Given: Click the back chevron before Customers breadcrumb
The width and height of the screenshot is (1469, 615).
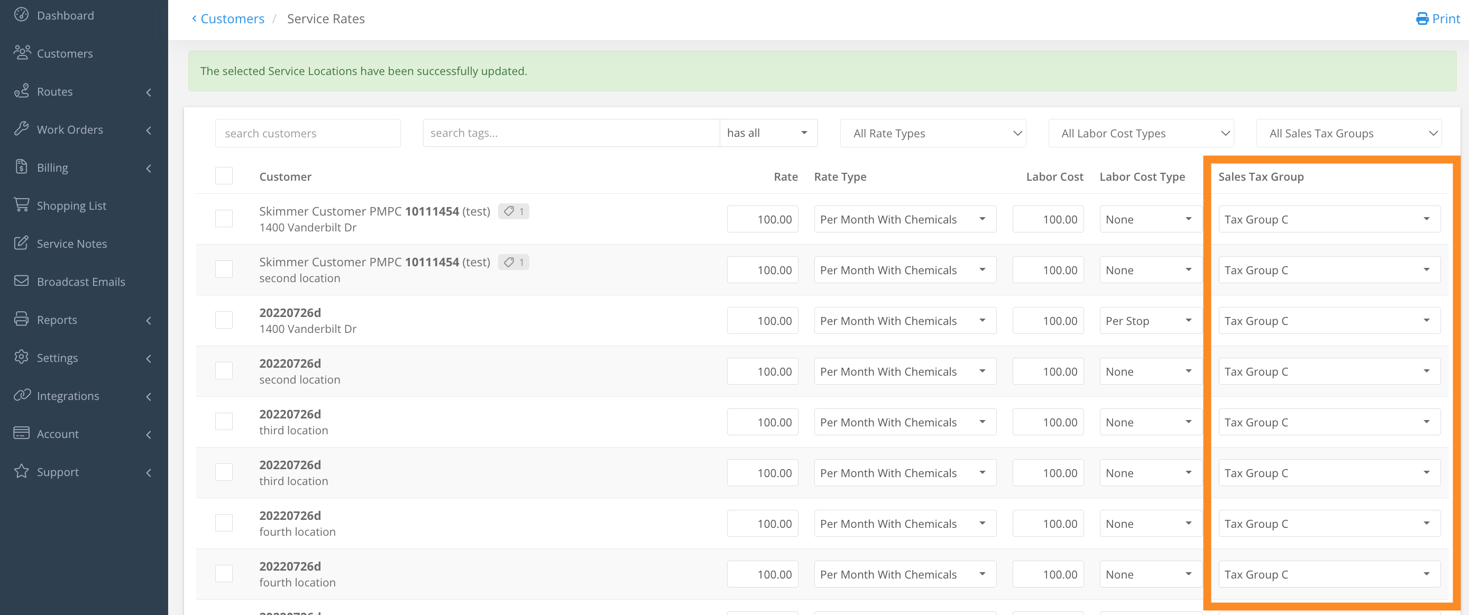Looking at the screenshot, I should pyautogui.click(x=194, y=19).
